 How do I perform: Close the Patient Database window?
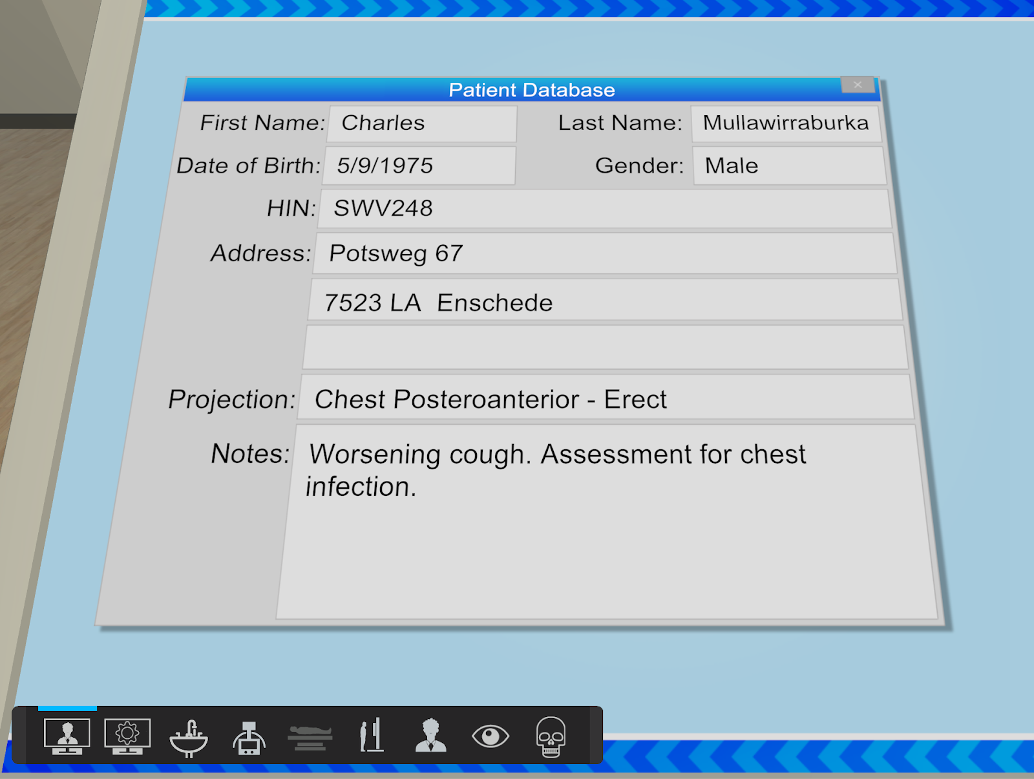point(858,85)
